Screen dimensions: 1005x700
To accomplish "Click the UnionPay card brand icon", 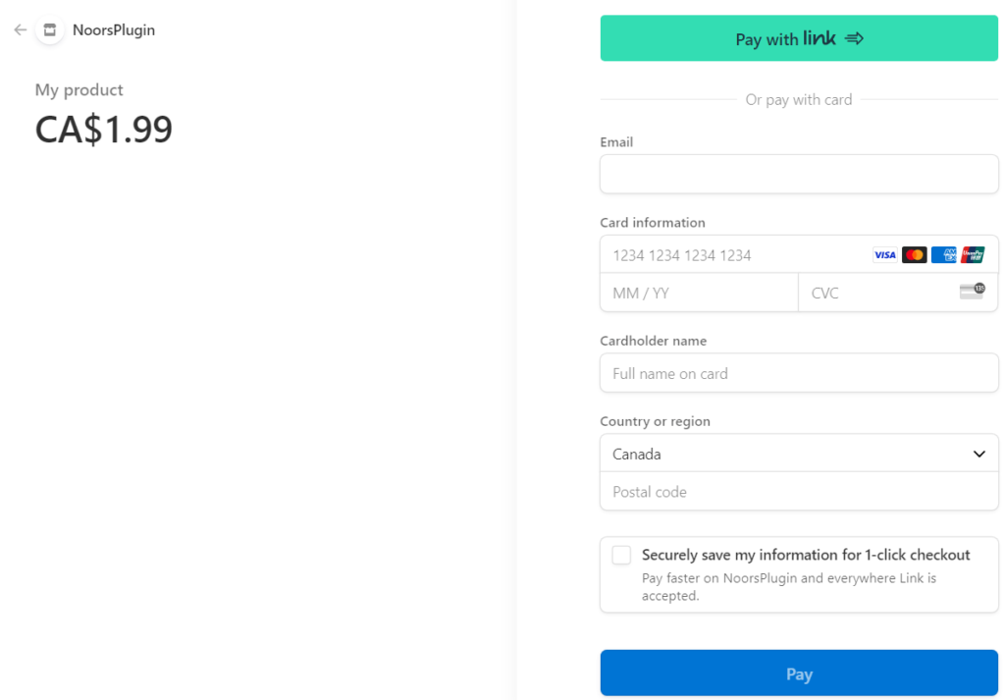I will (973, 254).
